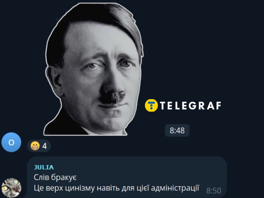Screen dimensions: 264x198
Task: Show who reacted via the count 4
Action: tap(45, 146)
